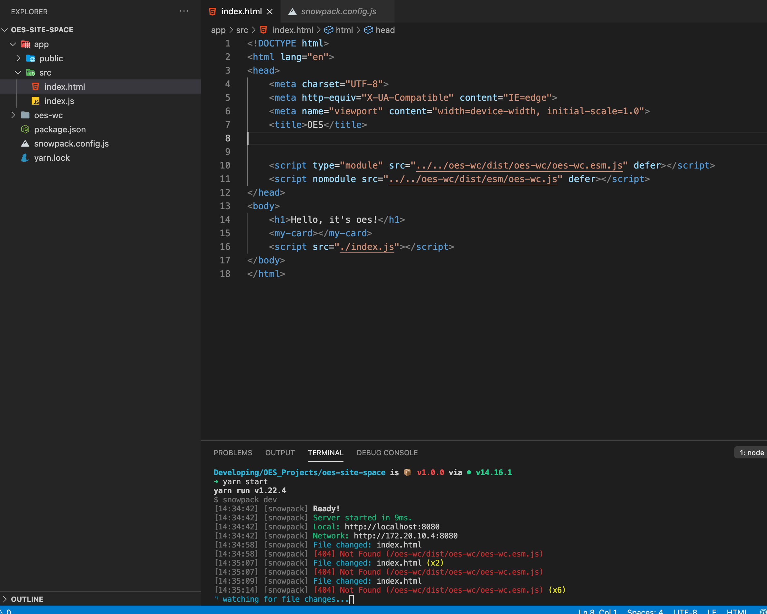Click the HTML language mode status item
Image resolution: width=767 pixels, height=614 pixels.
coord(736,611)
